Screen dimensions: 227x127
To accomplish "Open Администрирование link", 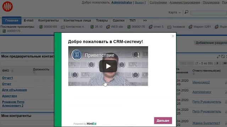I will 185,2.
